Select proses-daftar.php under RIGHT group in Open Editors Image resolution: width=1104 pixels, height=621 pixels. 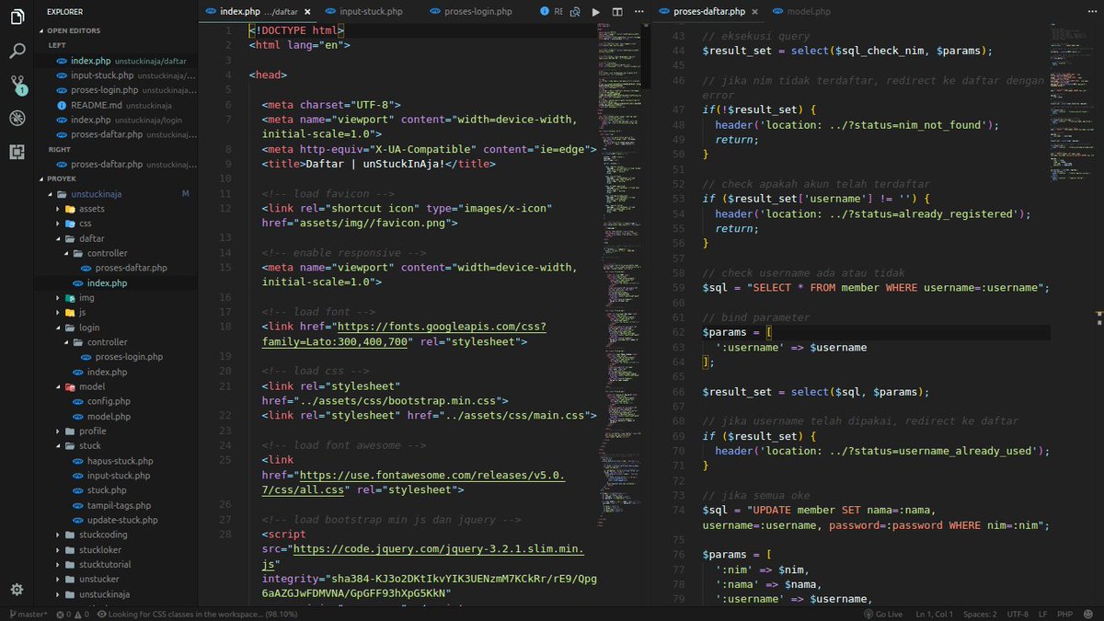(x=116, y=164)
